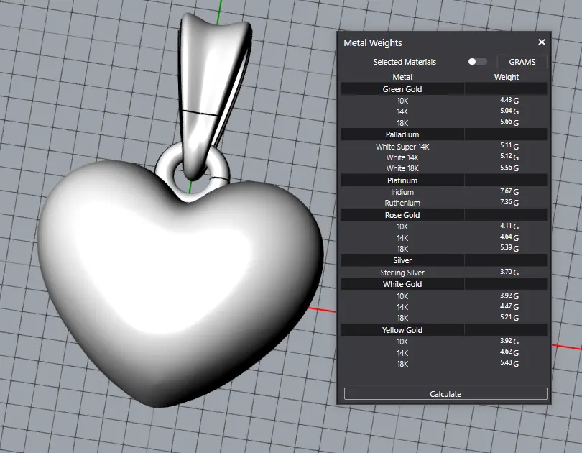Select the Yellow Gold category header
Screen dimensions: 582x453
(x=402, y=330)
